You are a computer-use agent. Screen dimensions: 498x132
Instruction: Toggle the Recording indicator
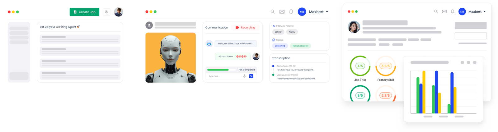tap(245, 28)
